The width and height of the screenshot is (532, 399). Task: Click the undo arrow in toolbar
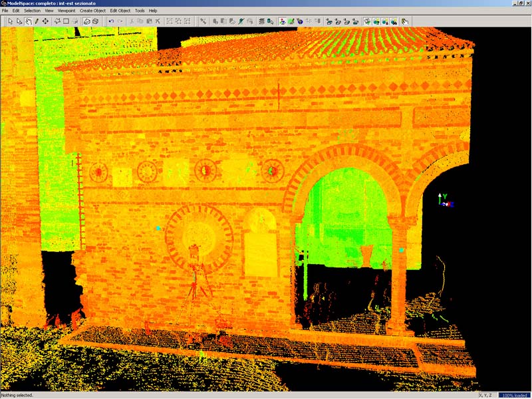(x=111, y=21)
